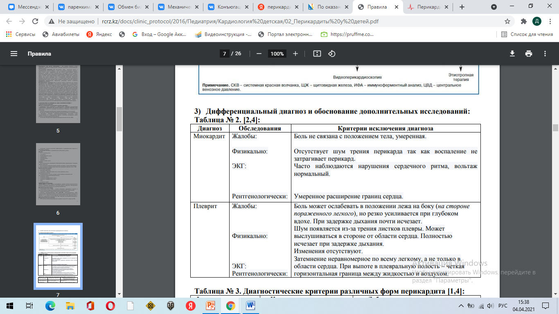Launch Opera browser from the taskbar

110,305
